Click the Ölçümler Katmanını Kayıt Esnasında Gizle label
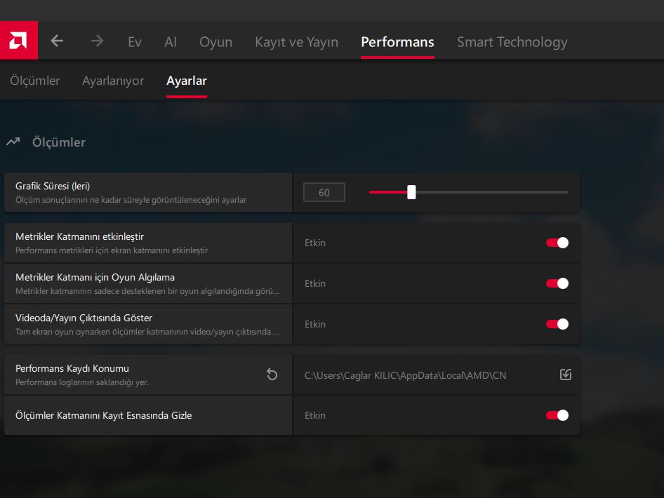Screen dimensions: 664x498 (103, 415)
